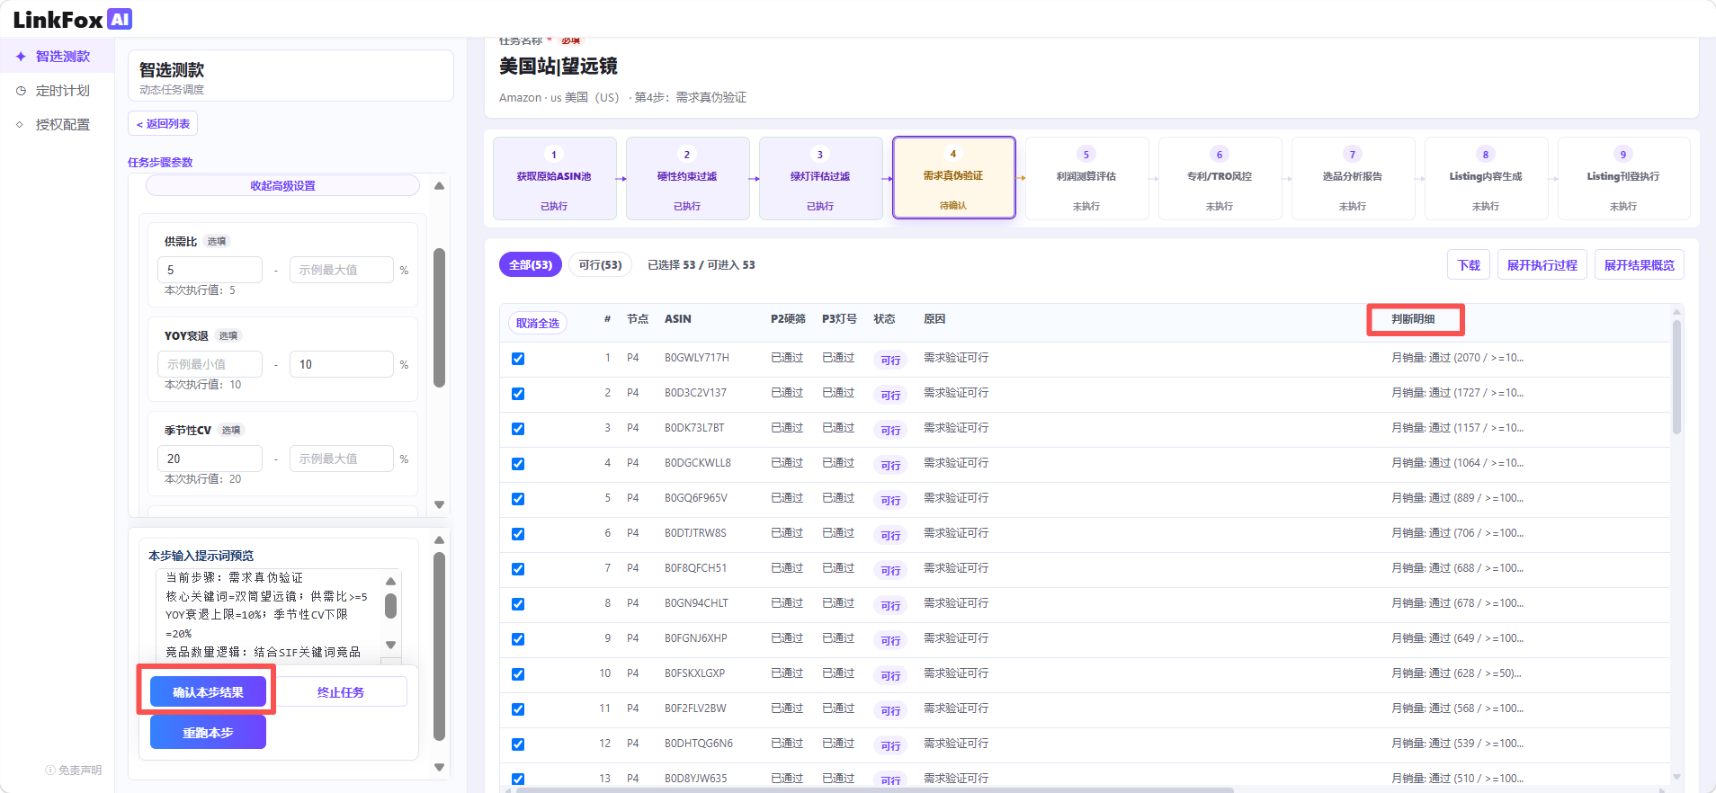Click the ASIN column header
The height and width of the screenshot is (793, 1716).
pos(678,319)
